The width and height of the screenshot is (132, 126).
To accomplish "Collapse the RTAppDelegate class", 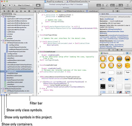I will tap(1, 16).
